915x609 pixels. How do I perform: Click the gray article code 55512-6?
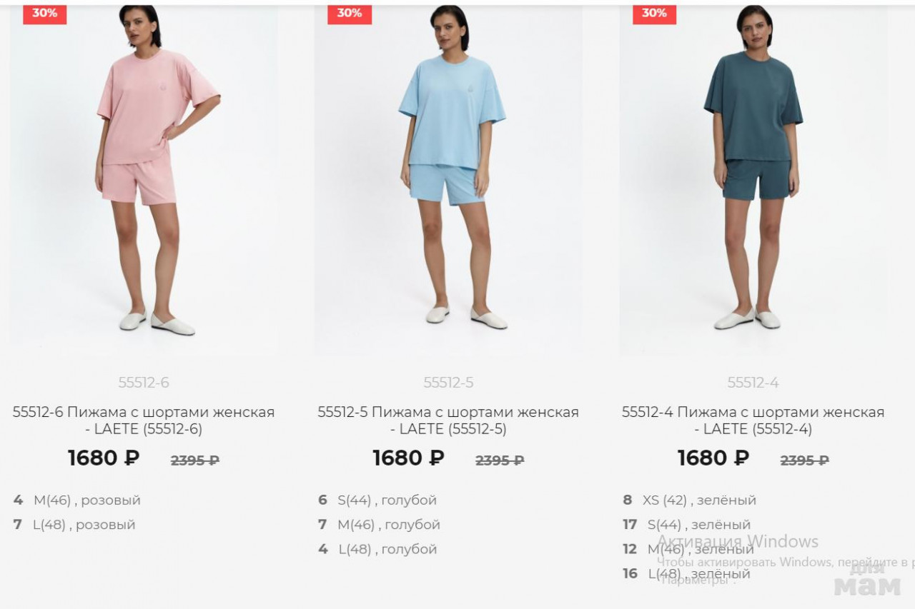coord(144,383)
